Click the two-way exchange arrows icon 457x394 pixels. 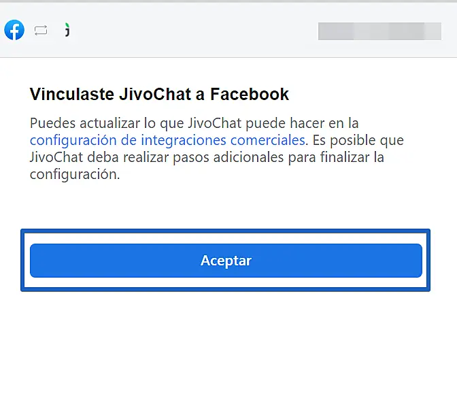pos(41,31)
